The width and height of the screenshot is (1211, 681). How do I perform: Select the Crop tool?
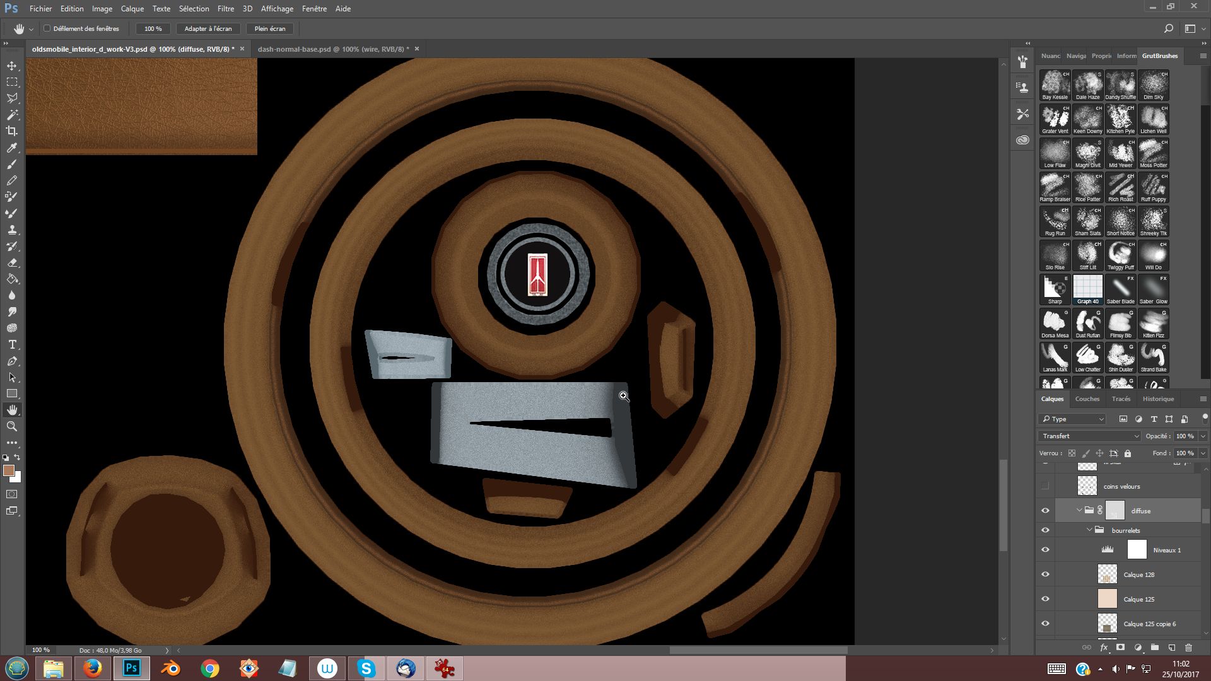12,131
